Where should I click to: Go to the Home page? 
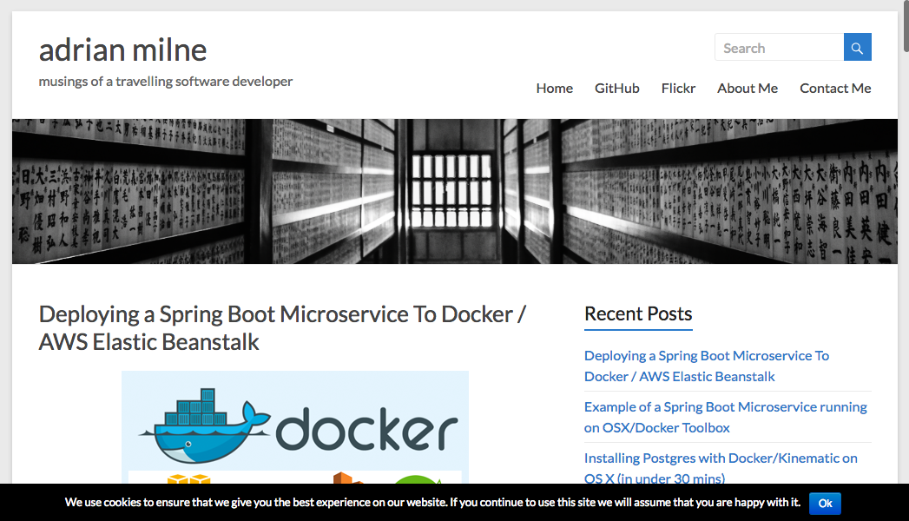tap(554, 89)
